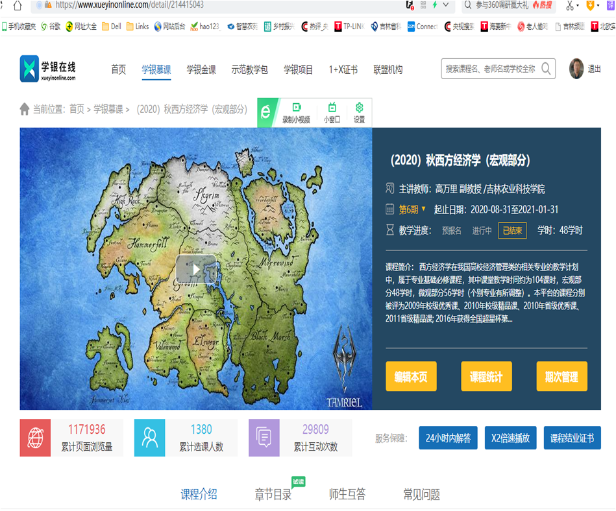Viewport: 616px width, 511px height.
Task: Play the course intro video
Action: coord(196,269)
